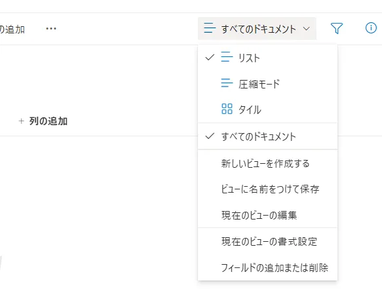Screen dimensions: 382x289
Task: Open the details pane info icon
Action: 371,28
